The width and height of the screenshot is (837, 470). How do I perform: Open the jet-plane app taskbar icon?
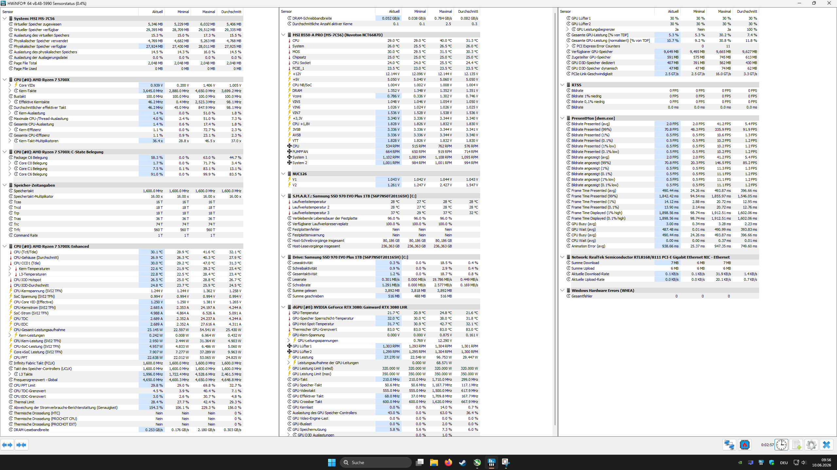pyautogui.click(x=477, y=462)
